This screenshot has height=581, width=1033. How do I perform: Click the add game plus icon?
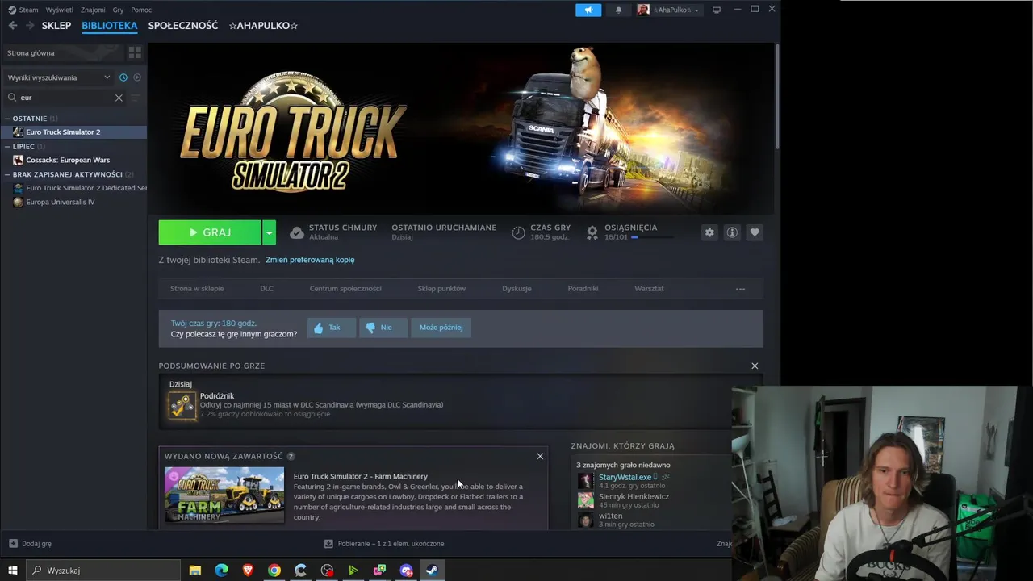click(x=13, y=544)
